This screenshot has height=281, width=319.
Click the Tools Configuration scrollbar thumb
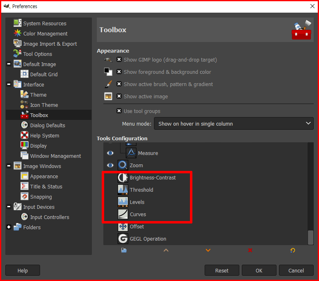(310, 237)
